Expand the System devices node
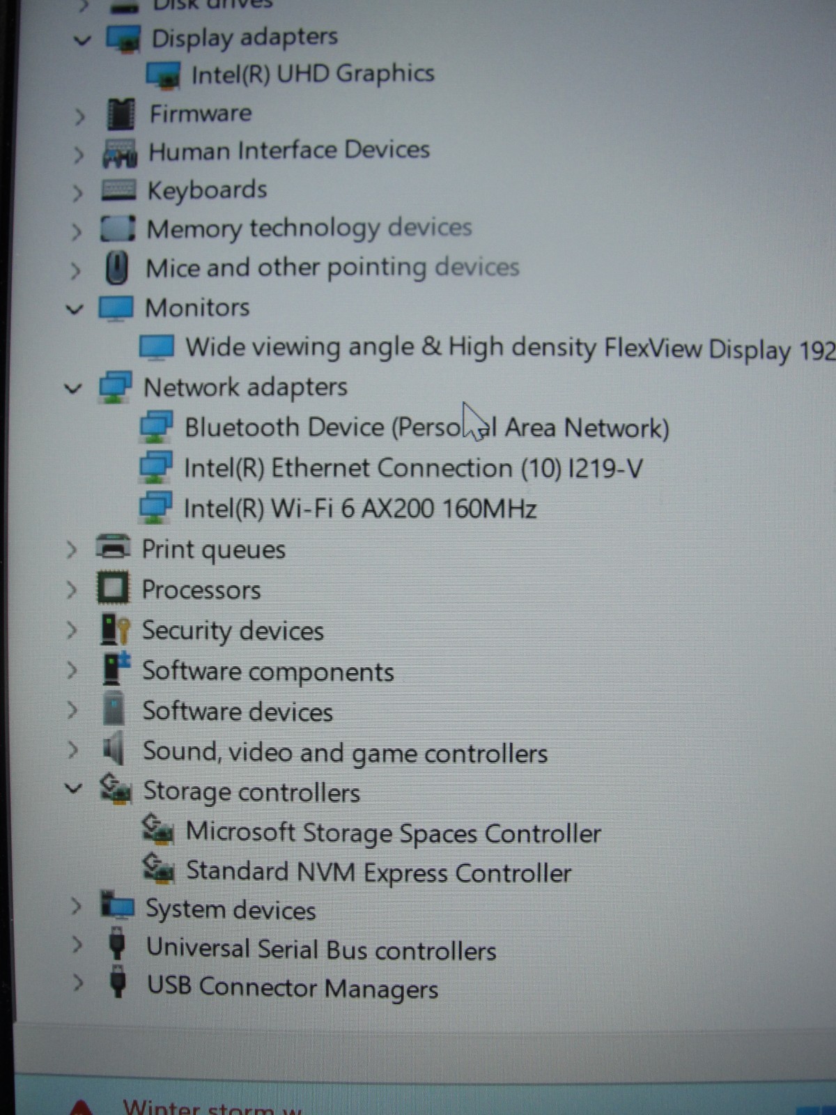The image size is (836, 1115). click(x=77, y=906)
